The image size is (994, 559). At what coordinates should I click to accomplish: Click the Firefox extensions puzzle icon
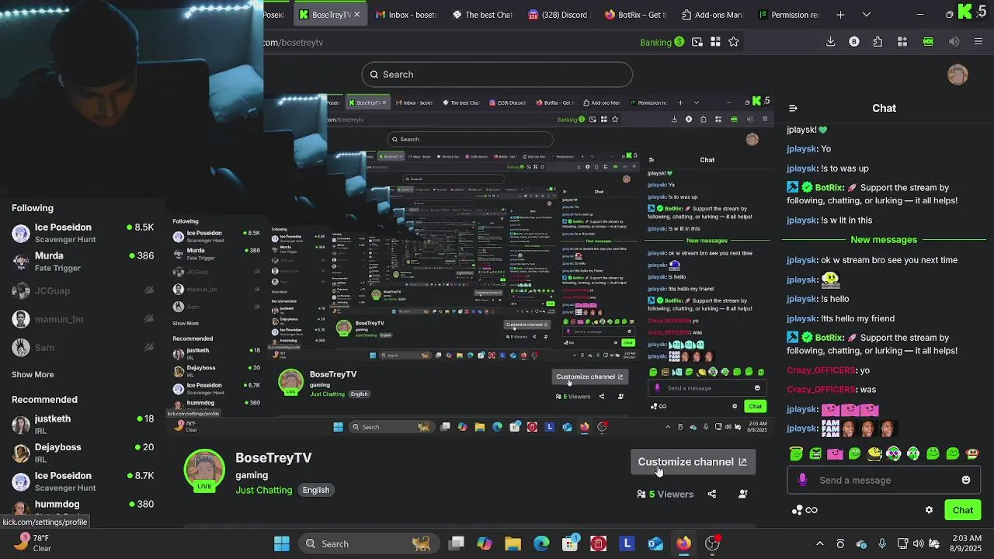878,42
